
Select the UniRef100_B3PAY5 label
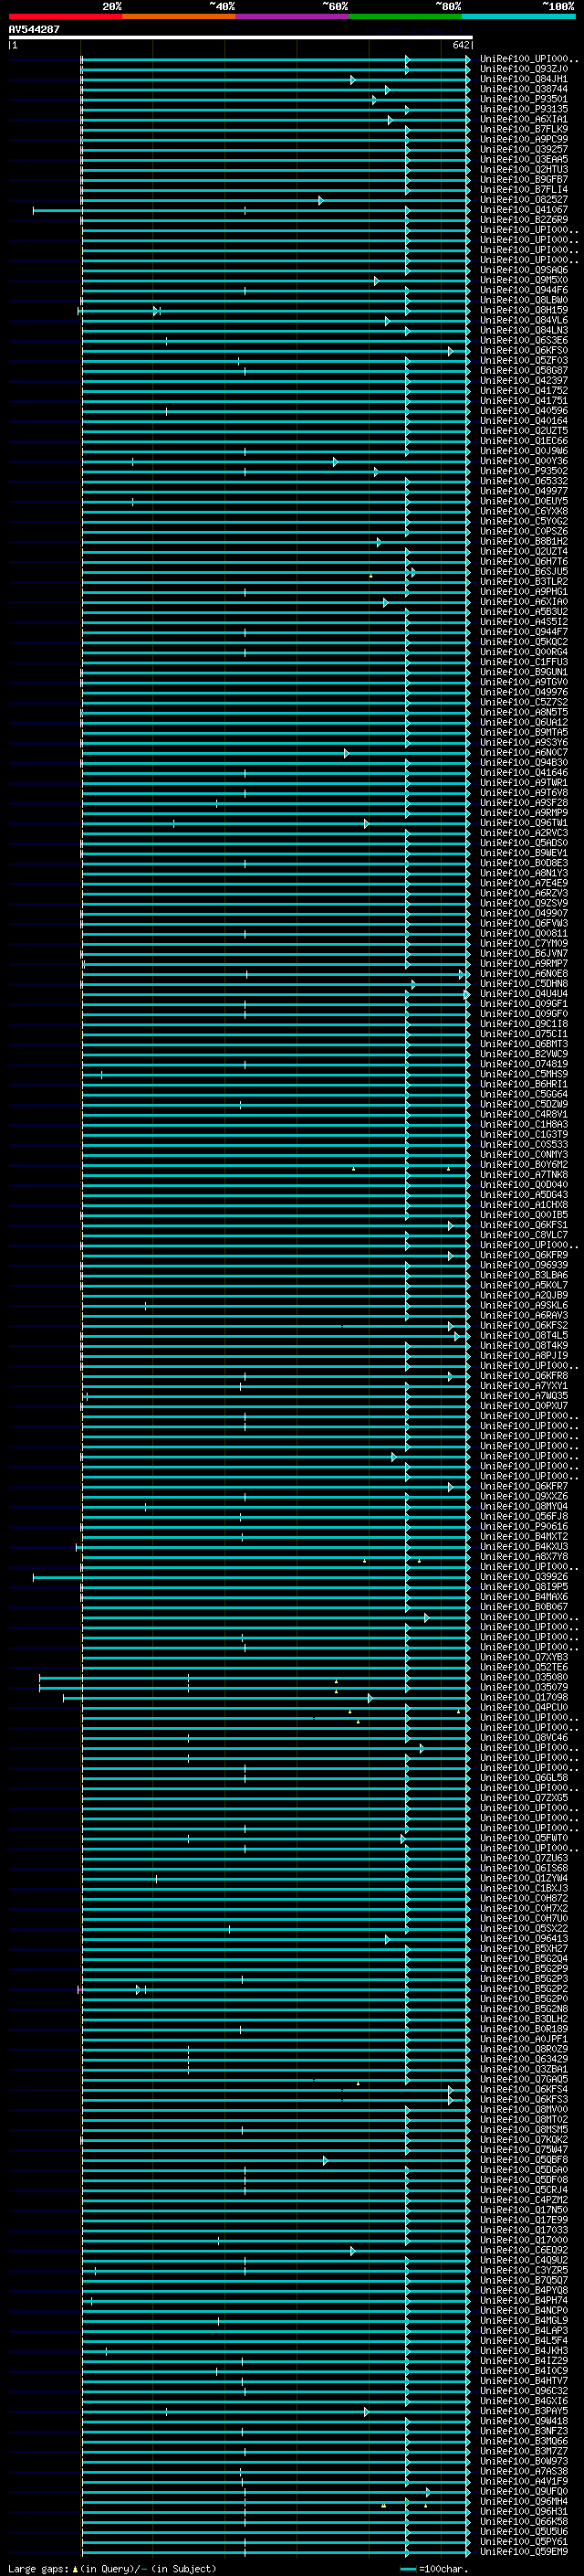click(524, 2411)
